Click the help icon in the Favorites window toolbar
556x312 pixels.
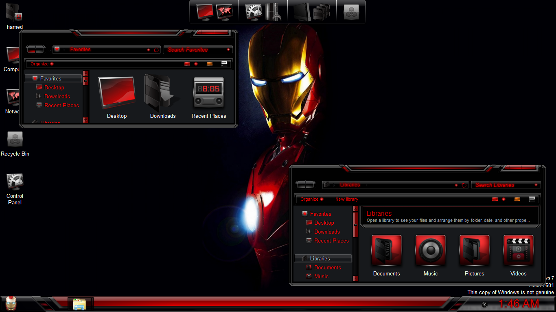point(224,64)
